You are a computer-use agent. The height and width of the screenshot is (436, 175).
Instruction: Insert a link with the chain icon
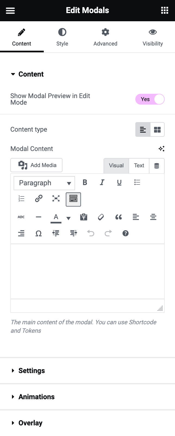point(39,199)
